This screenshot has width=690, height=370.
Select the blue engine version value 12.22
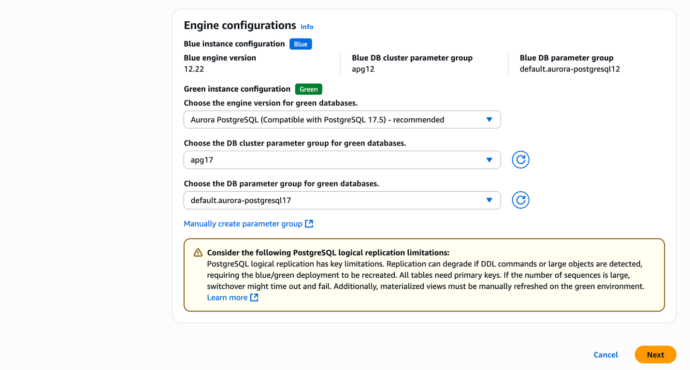click(x=194, y=69)
